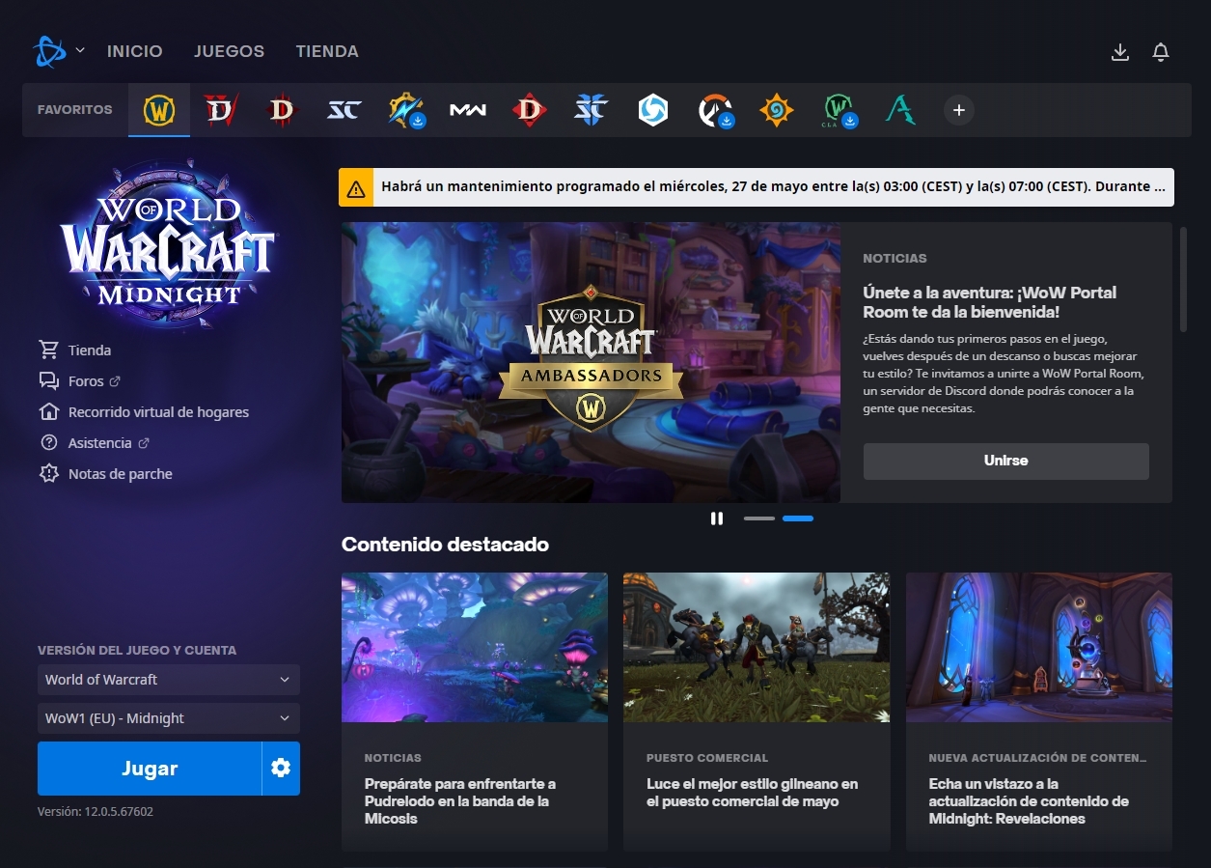Open StarCraft Remastered white SC icon
Screen dimensions: 1211x868
344,110
